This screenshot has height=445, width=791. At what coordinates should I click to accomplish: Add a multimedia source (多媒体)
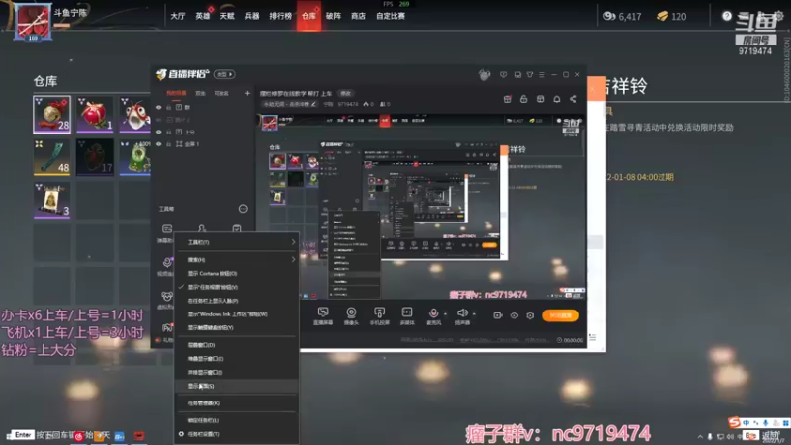(x=407, y=315)
